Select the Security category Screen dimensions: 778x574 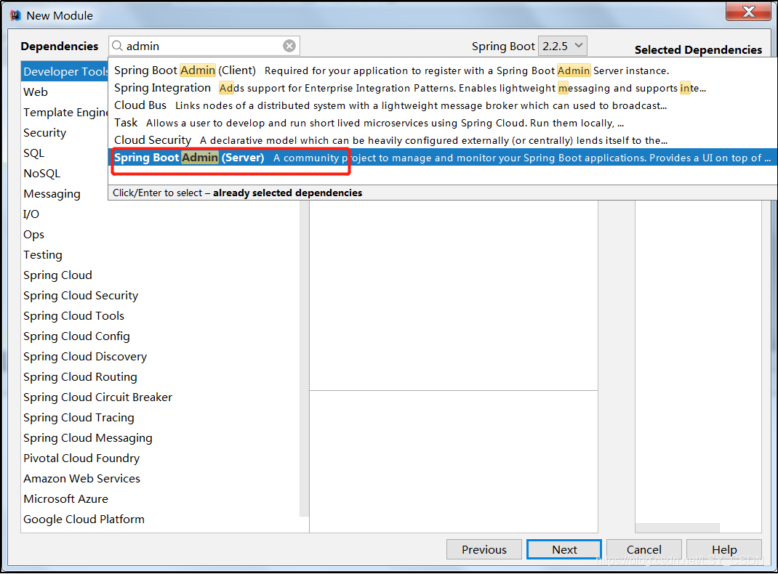(65, 132)
